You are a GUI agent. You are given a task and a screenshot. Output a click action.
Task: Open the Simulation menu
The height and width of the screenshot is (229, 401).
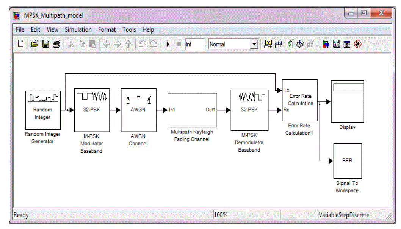pos(78,29)
